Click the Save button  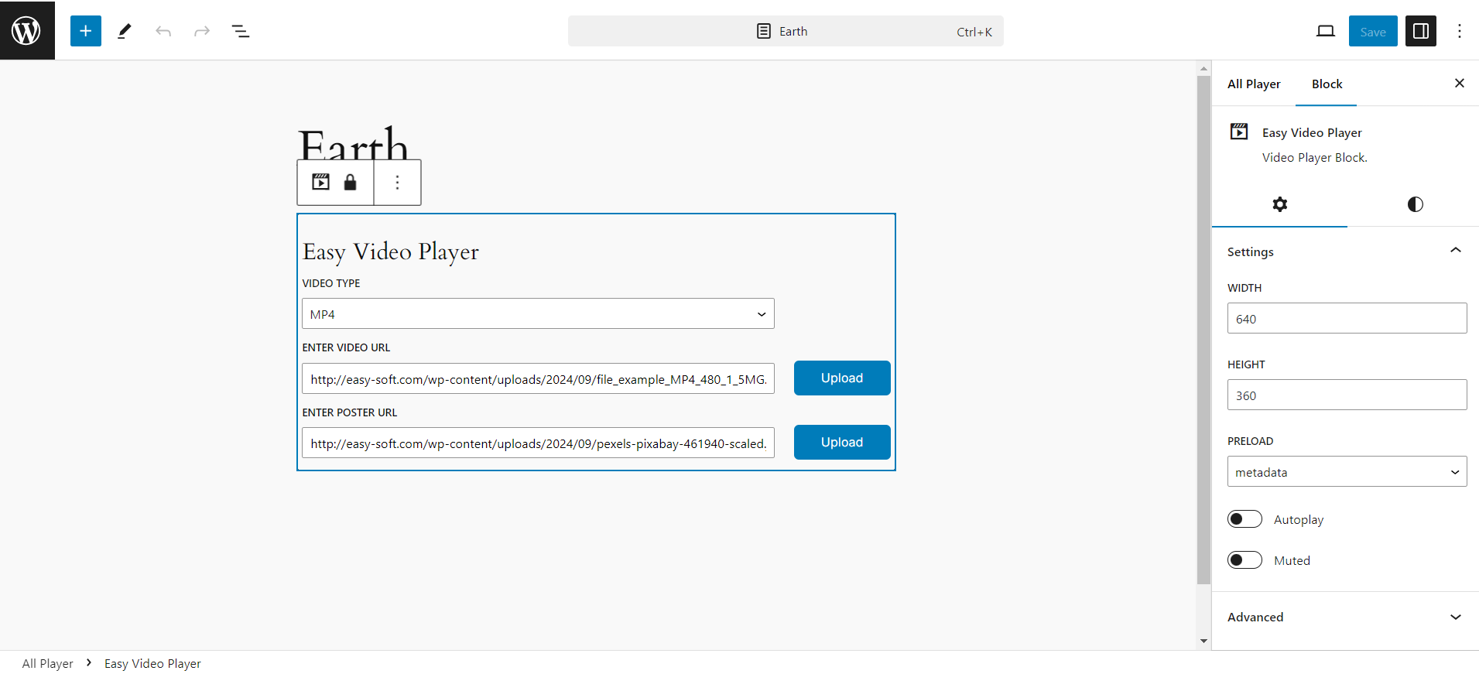point(1373,31)
